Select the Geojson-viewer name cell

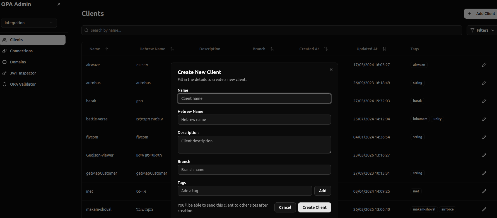click(x=100, y=155)
